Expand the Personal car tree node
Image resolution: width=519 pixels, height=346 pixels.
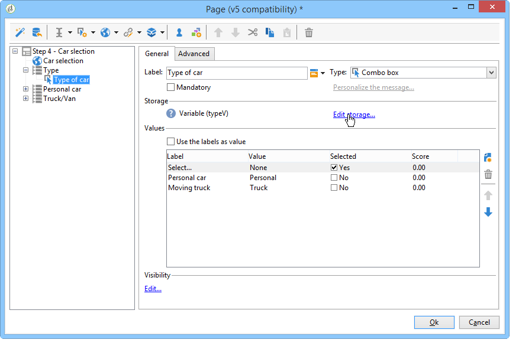pyautogui.click(x=26, y=89)
